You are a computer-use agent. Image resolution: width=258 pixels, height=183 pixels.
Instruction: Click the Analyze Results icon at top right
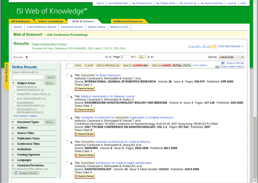[223, 63]
